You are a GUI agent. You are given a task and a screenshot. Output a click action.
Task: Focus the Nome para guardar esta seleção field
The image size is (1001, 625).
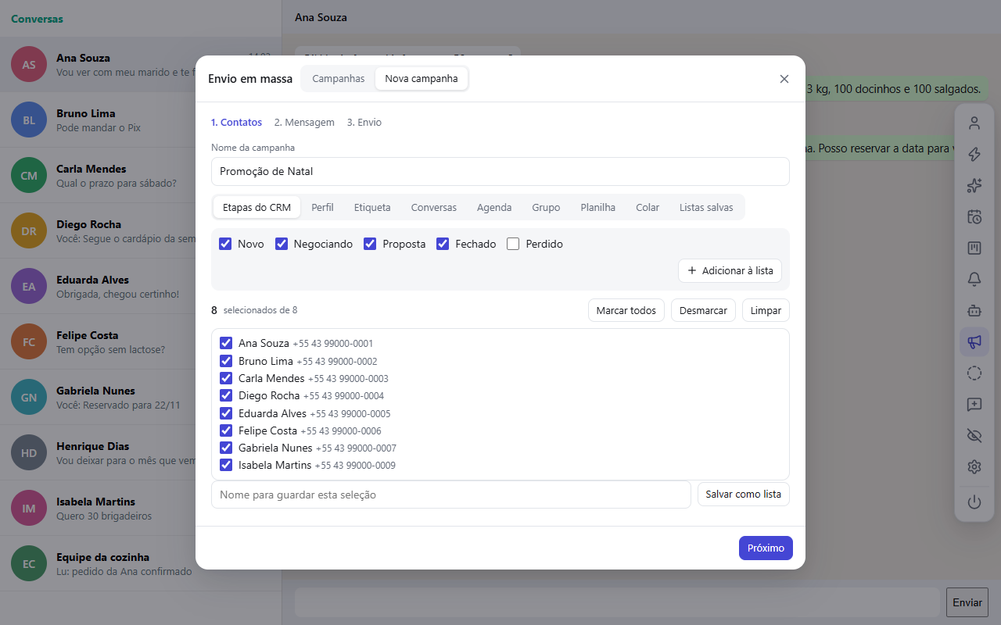point(451,495)
